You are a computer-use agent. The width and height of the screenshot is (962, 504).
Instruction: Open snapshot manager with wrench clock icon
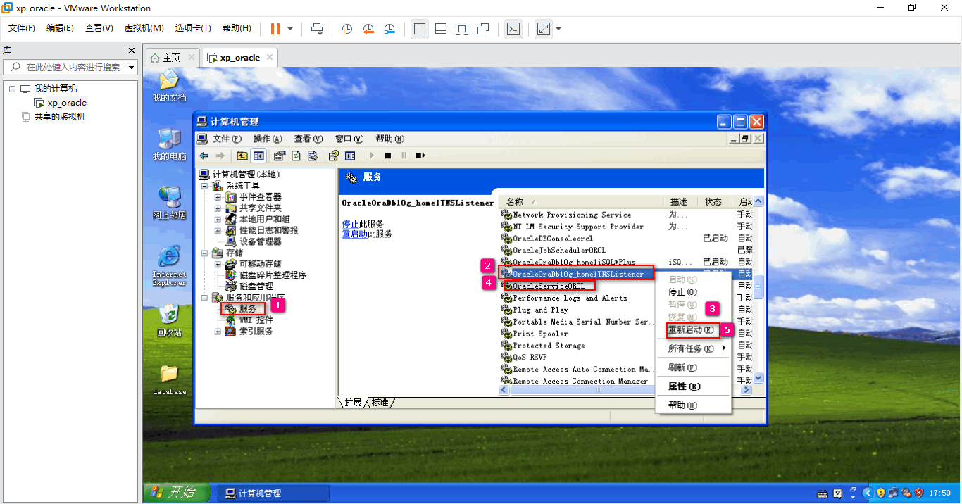tap(389, 29)
